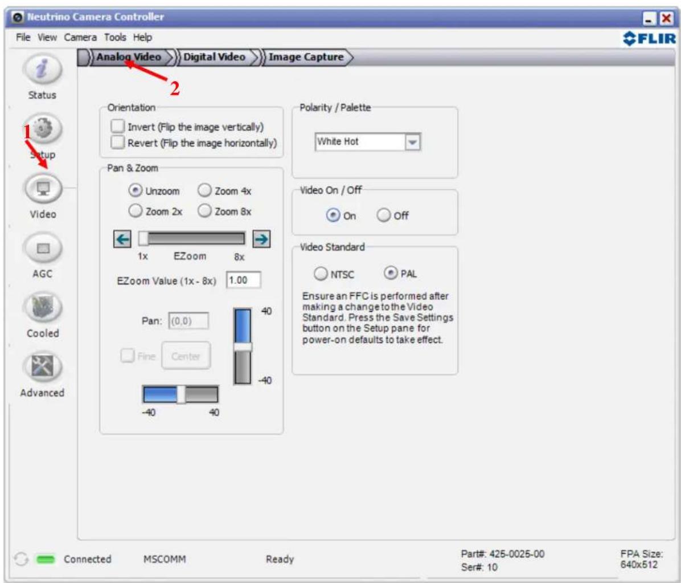Turn video Off radio button
The image size is (681, 583).
coord(384,215)
